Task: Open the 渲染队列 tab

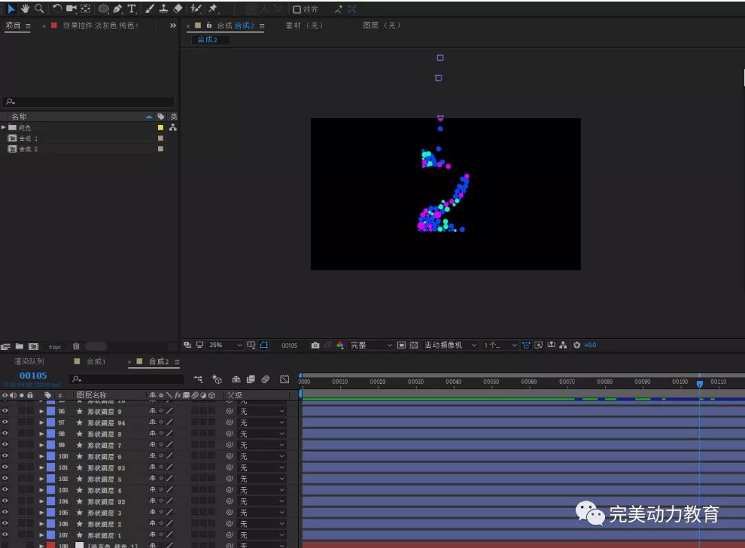Action: point(29,362)
